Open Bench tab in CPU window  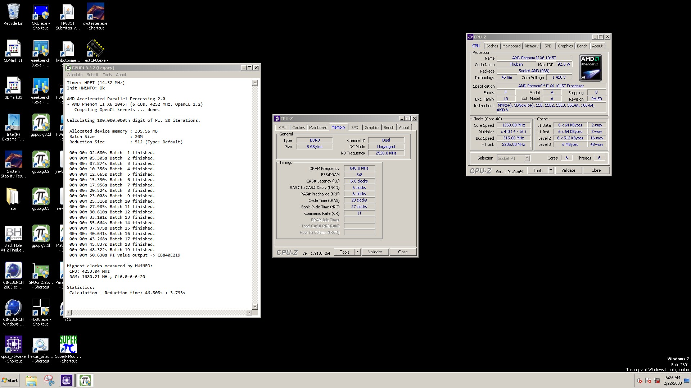point(582,46)
